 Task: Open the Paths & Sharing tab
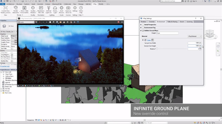tap(172, 22)
